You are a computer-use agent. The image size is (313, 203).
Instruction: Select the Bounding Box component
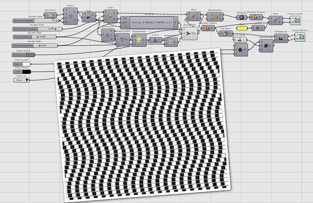point(215,17)
